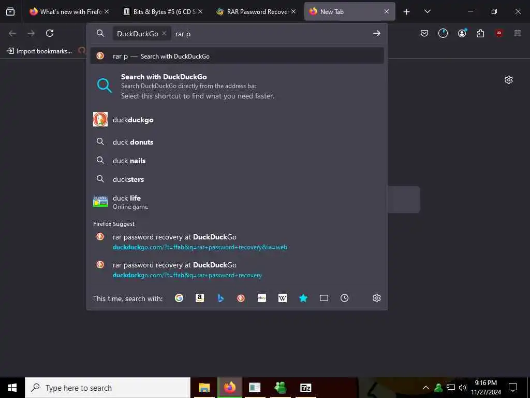This screenshot has height=398, width=530.
Task: Open rar password recovery result with ia=web URL
Action: 237,241
